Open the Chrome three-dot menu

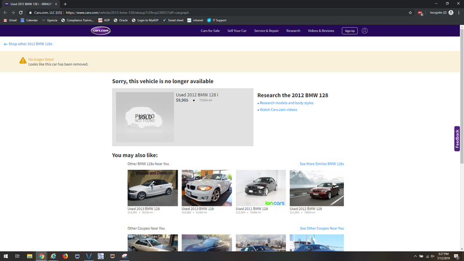[459, 12]
